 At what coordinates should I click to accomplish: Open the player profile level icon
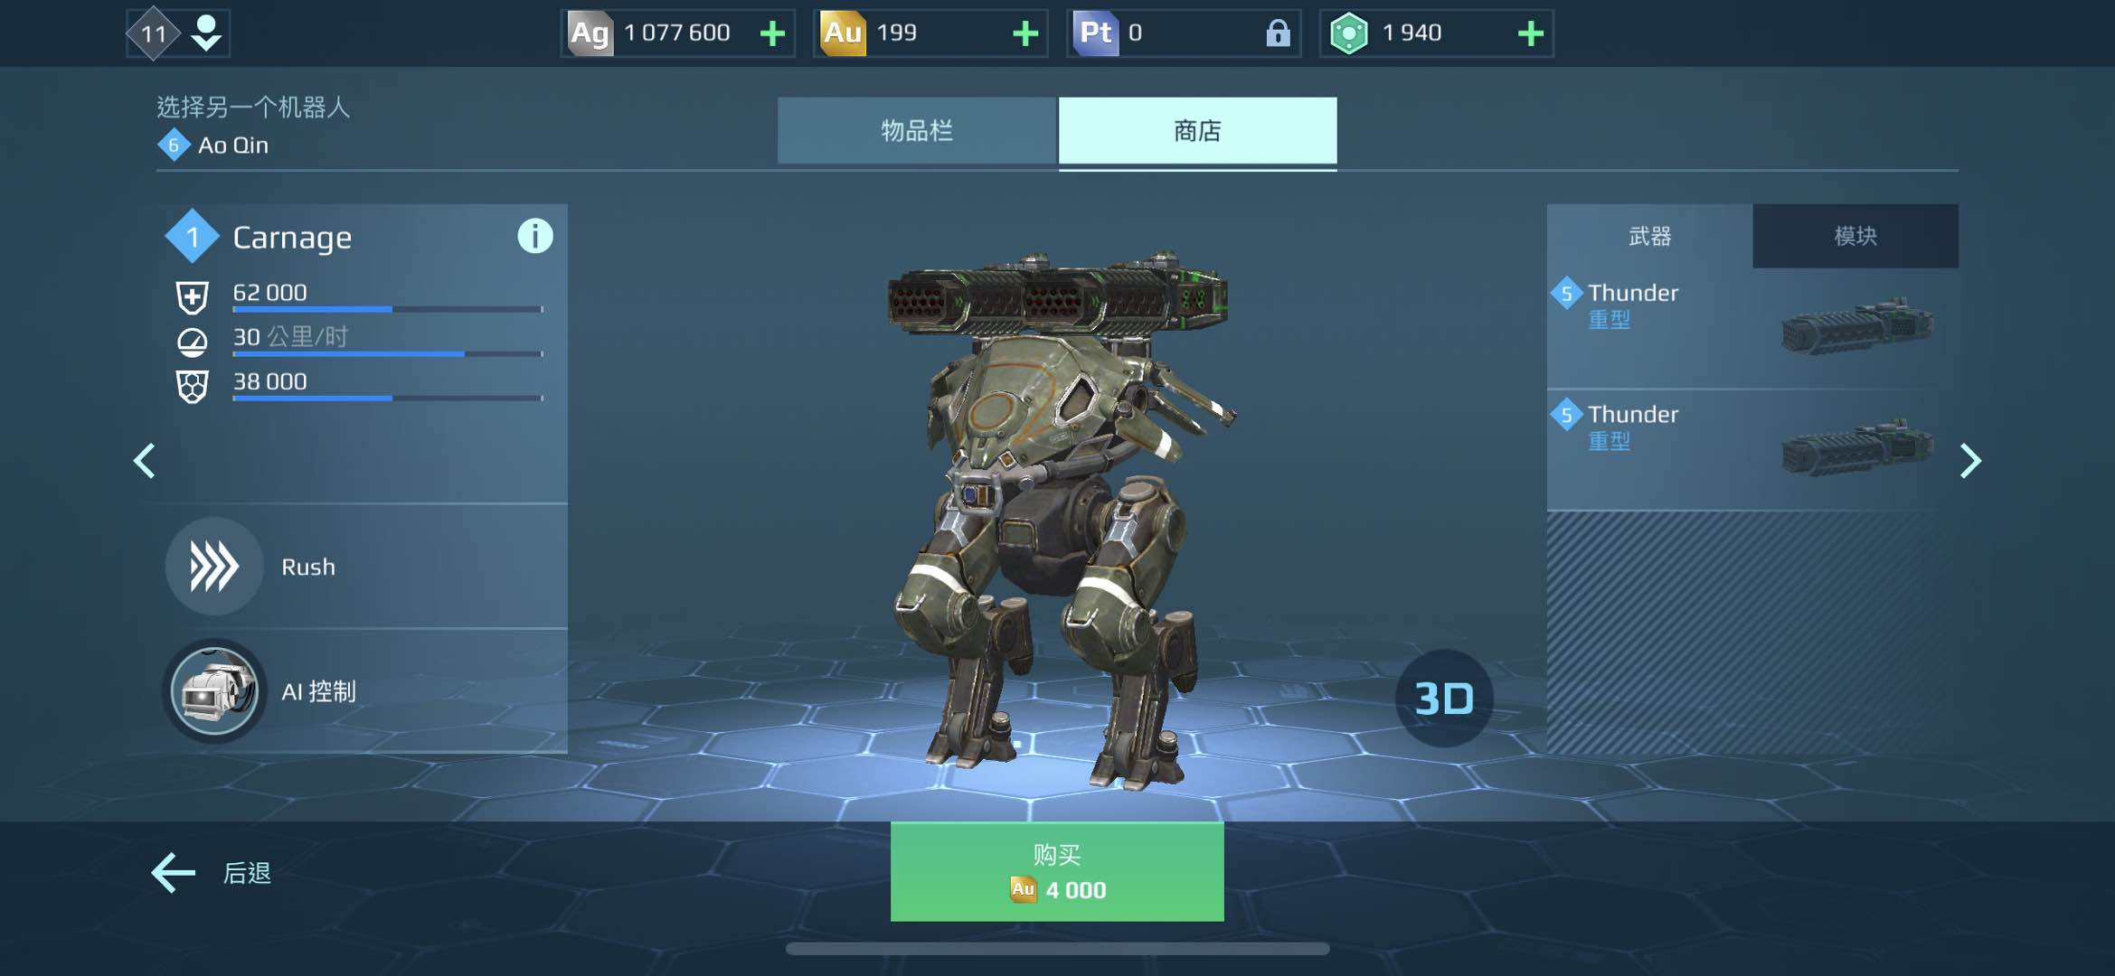pyautogui.click(x=178, y=34)
